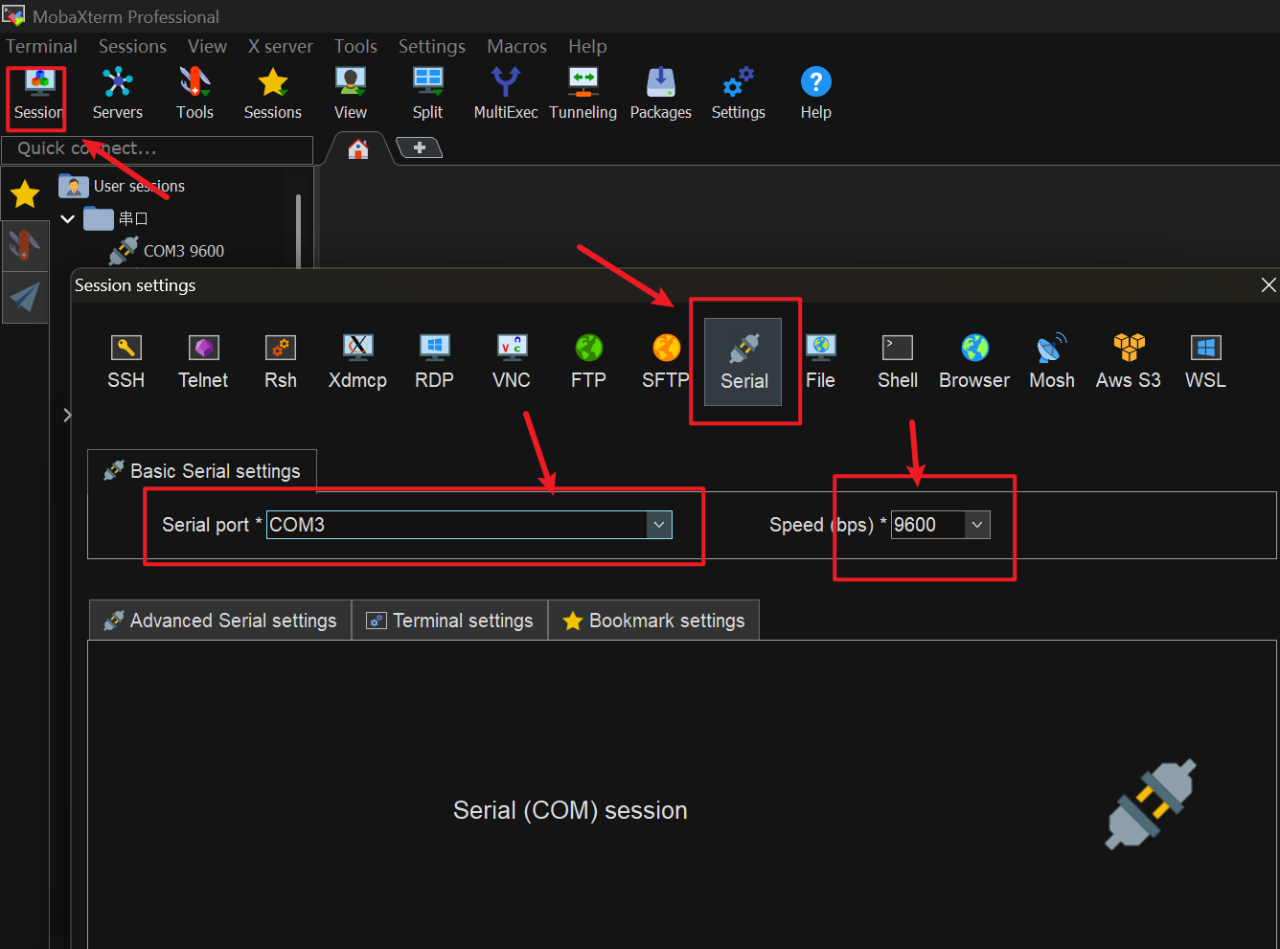Open the Help question mark icon
The height and width of the screenshot is (949, 1280).
(x=816, y=95)
